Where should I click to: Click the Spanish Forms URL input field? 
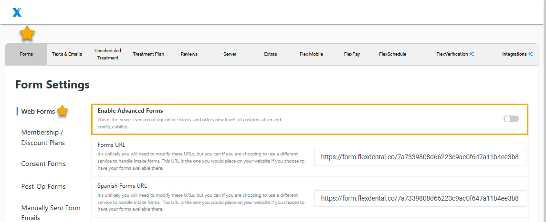tap(420, 198)
